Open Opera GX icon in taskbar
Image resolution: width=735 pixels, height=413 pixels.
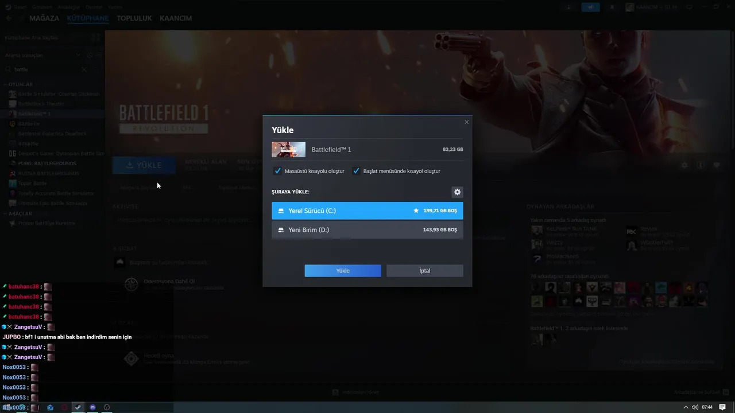point(64,407)
